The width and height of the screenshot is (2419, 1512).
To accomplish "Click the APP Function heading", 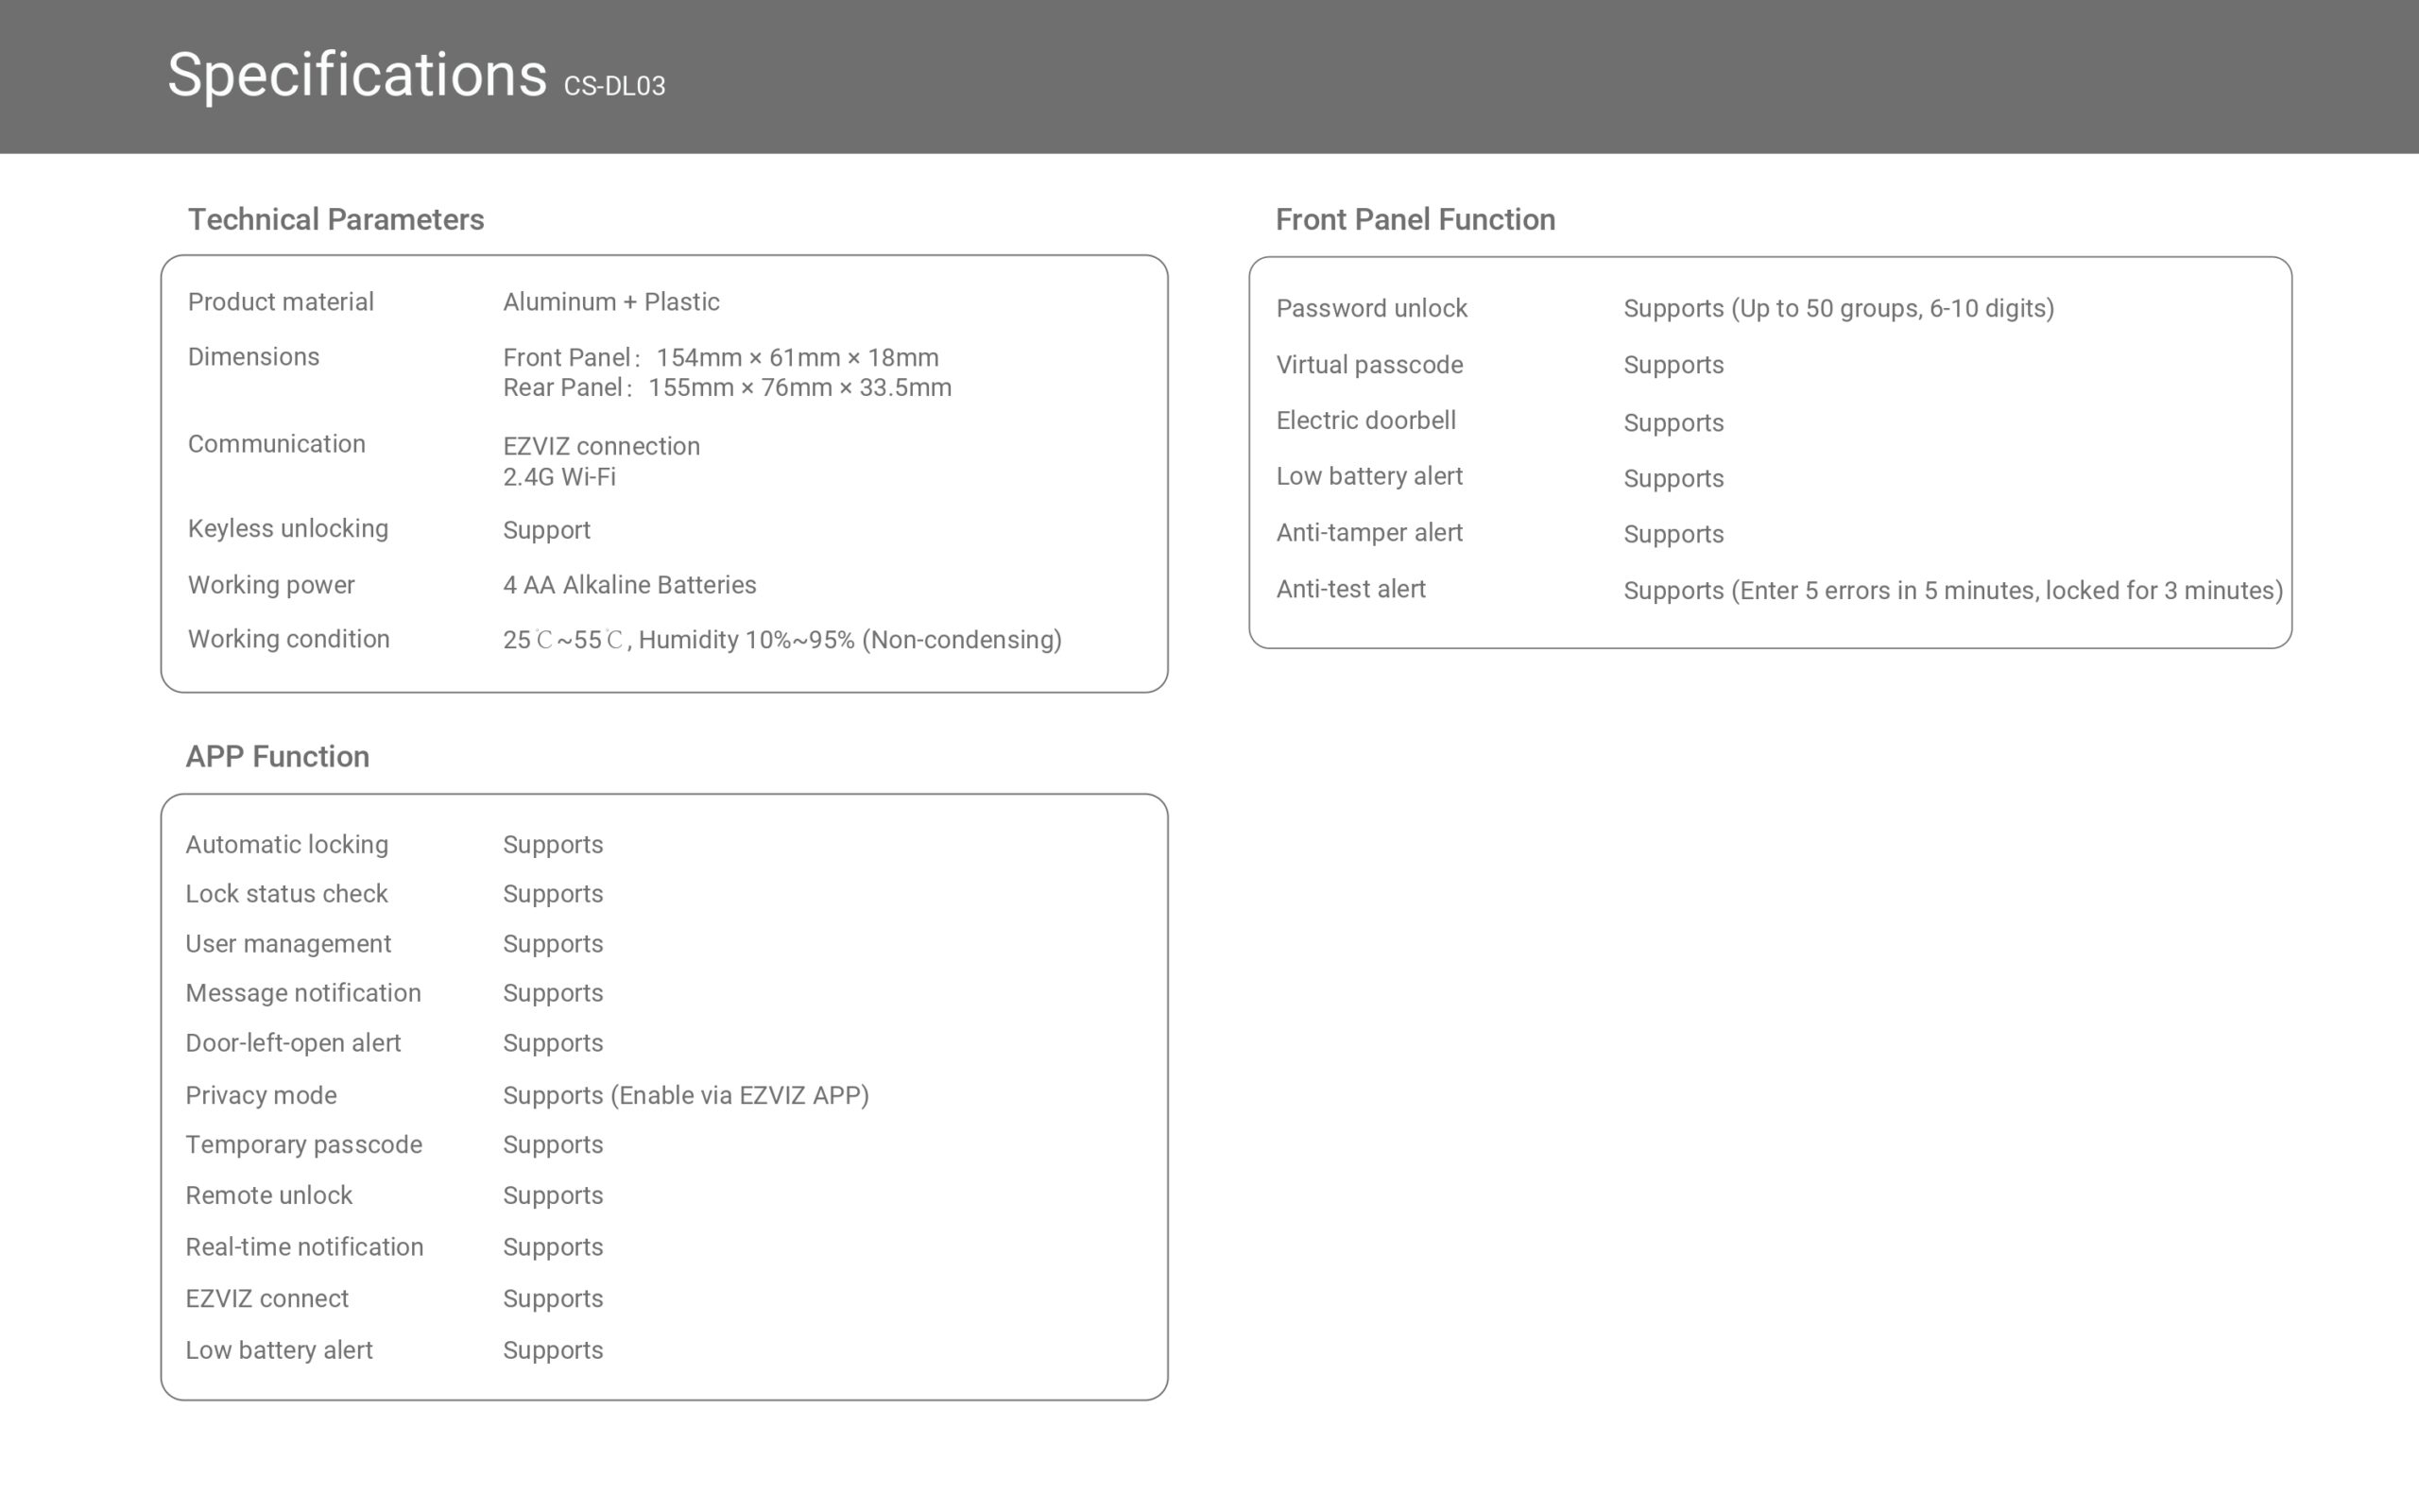I will [x=277, y=757].
